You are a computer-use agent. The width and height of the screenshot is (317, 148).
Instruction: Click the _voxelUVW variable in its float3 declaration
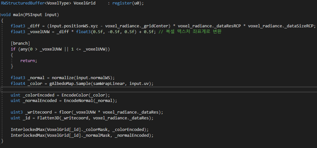(x=38, y=32)
